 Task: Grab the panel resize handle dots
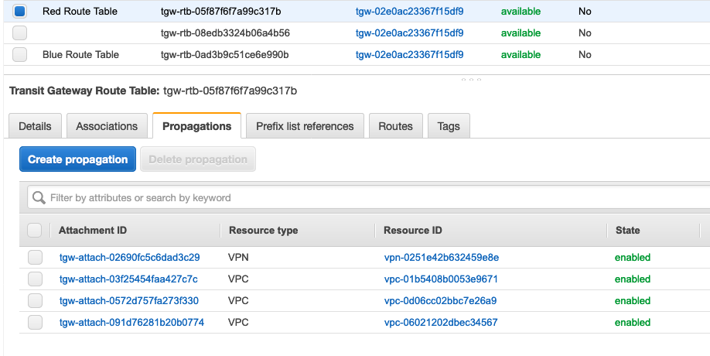pyautogui.click(x=471, y=79)
